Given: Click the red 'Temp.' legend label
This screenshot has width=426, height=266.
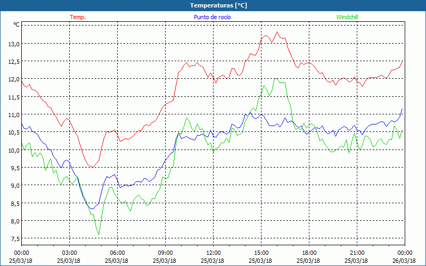Looking at the screenshot, I should point(78,17).
